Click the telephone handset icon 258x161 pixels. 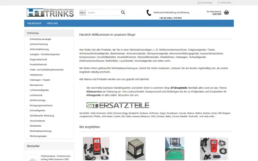click(149, 12)
